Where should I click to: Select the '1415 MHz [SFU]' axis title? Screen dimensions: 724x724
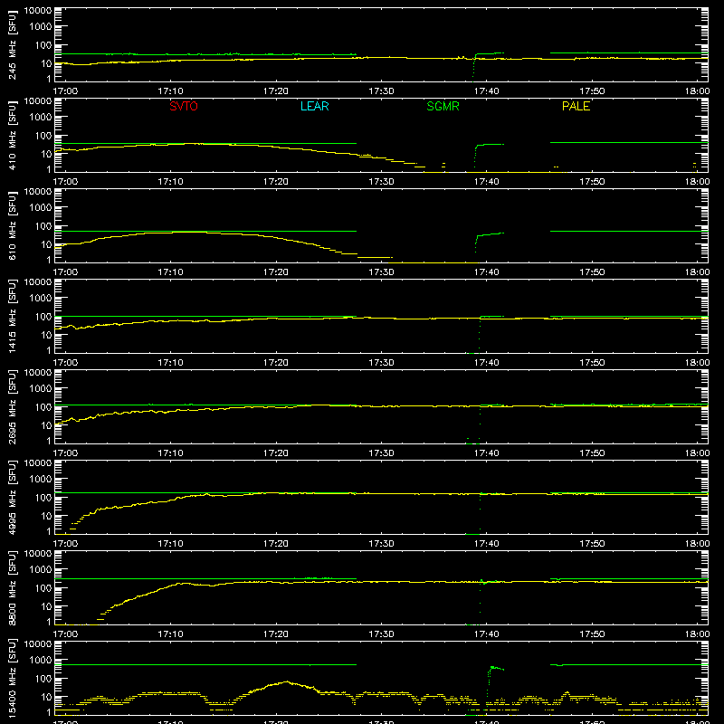[x=13, y=316]
